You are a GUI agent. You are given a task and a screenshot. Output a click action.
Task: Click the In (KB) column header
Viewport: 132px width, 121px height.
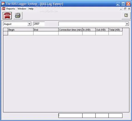[89, 30]
